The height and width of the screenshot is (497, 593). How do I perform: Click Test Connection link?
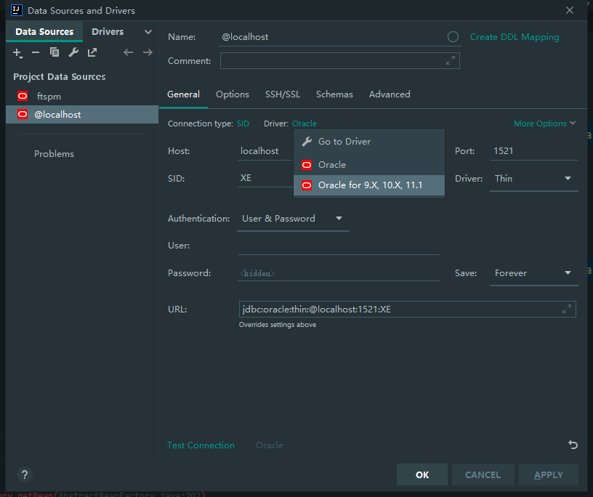[201, 445]
